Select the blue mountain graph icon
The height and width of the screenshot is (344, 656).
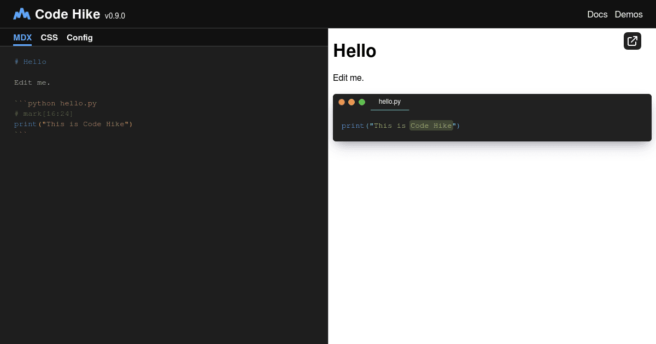[21, 14]
